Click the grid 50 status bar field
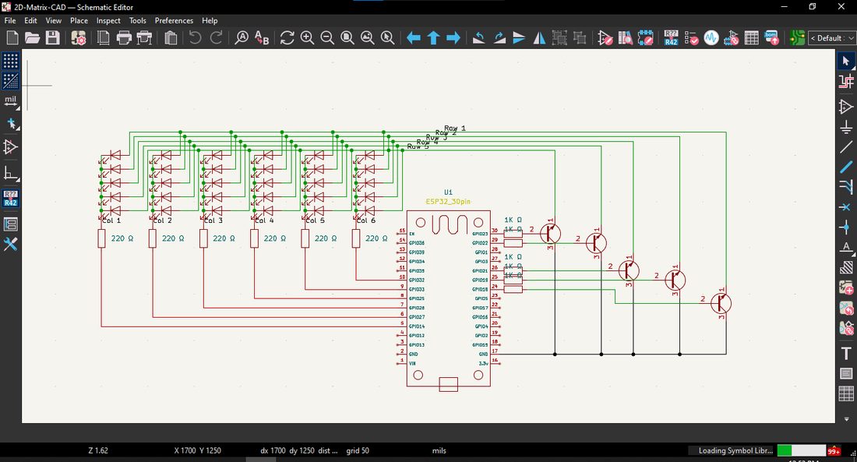This screenshot has height=462, width=857. [x=358, y=450]
